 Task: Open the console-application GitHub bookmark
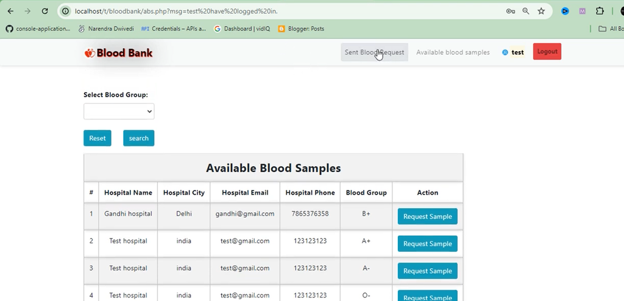38,29
